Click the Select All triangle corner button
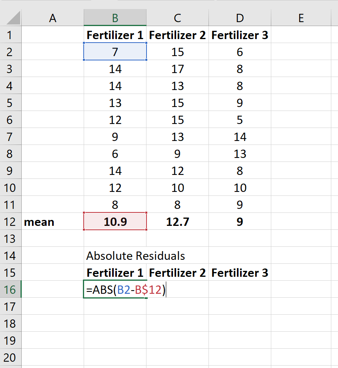The width and height of the screenshot is (338, 368). point(10,17)
